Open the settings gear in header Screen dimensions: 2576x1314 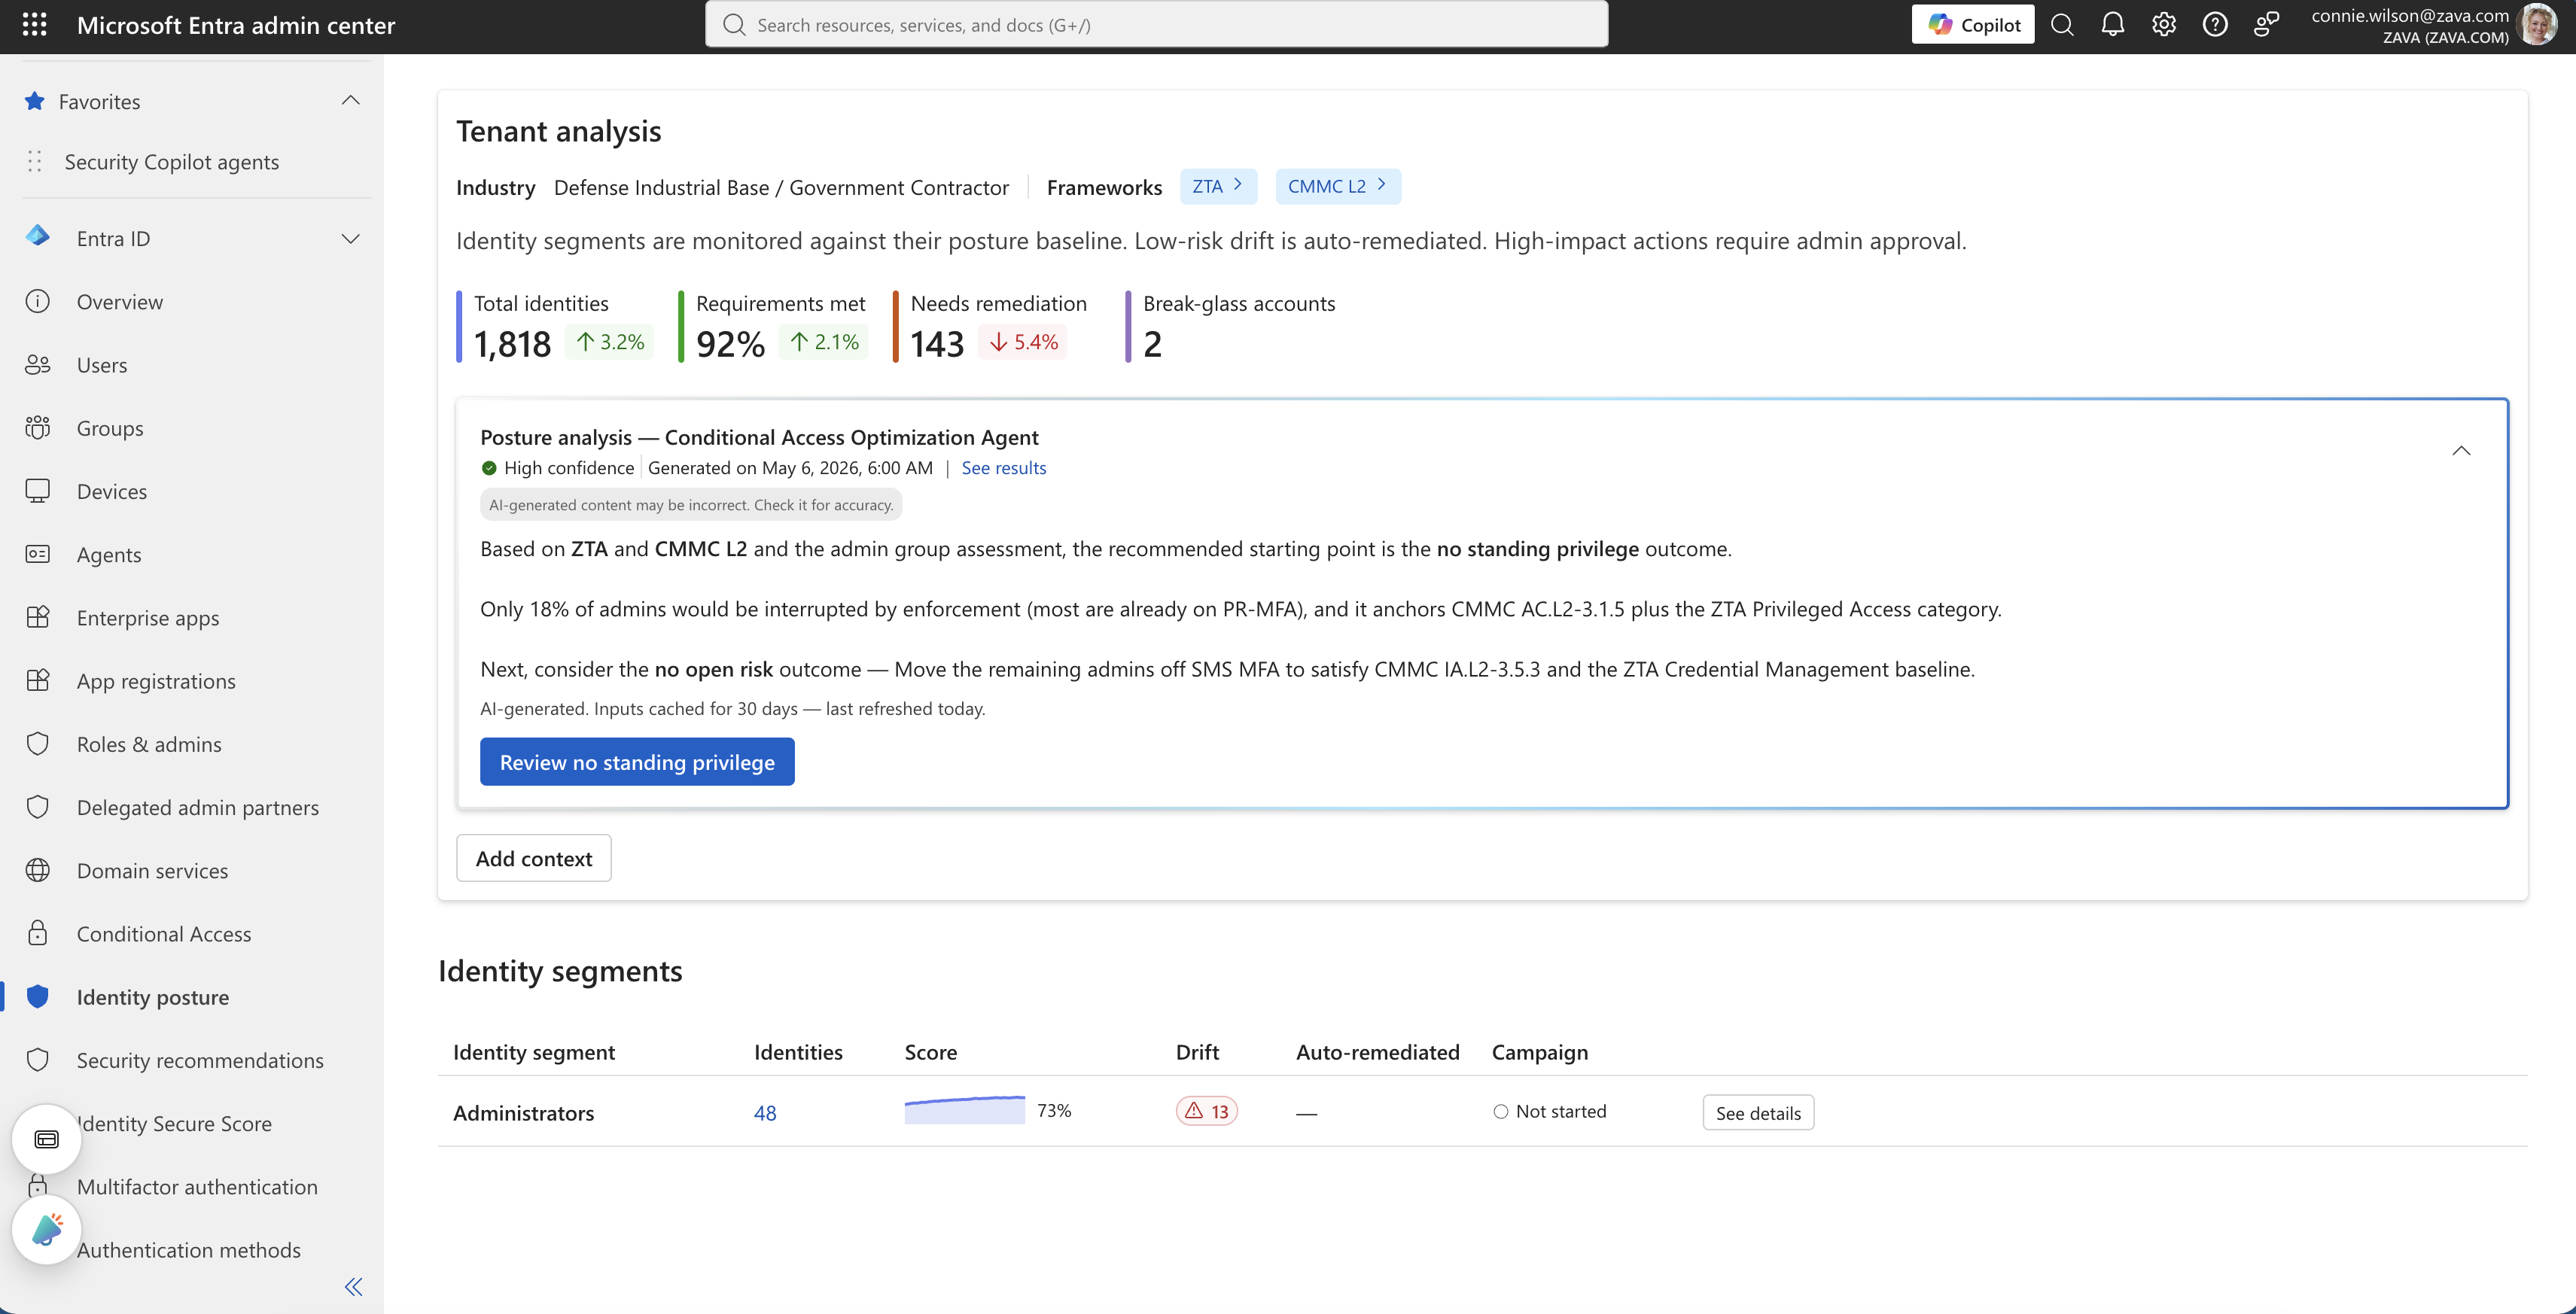[x=2164, y=24]
